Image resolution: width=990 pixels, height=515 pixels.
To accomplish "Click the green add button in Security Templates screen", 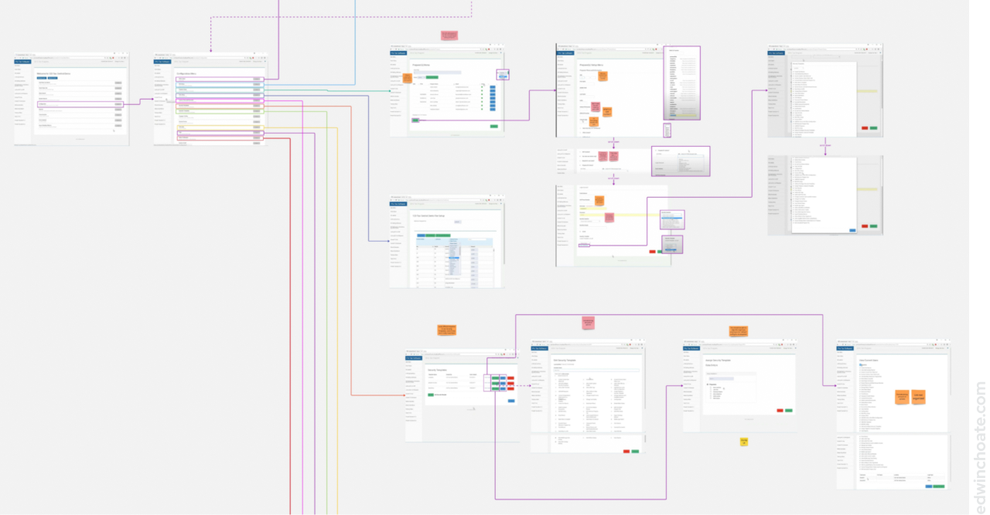I will tap(431, 395).
